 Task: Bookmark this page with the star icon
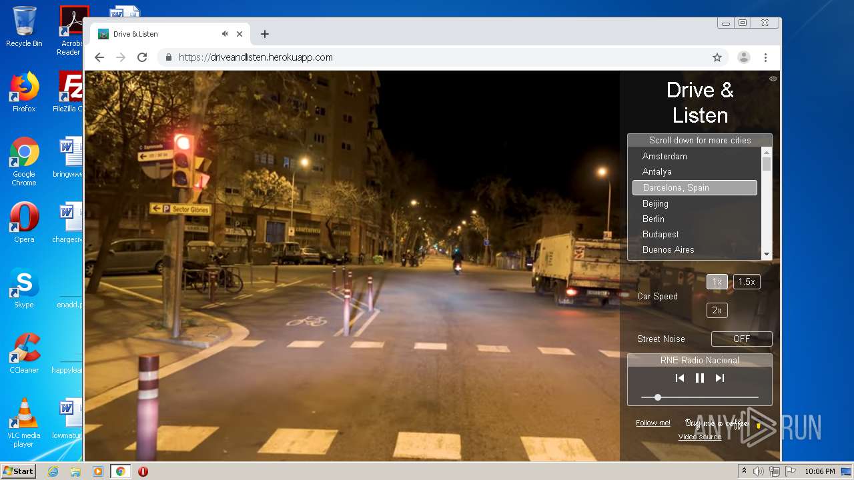tap(717, 57)
